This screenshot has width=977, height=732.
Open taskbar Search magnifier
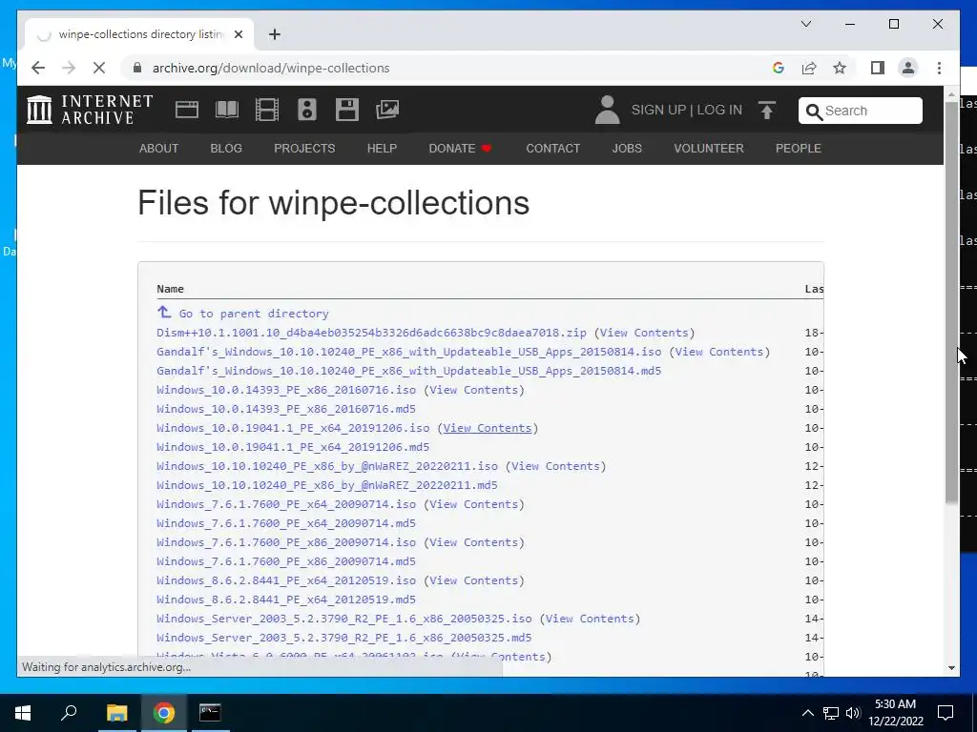pyautogui.click(x=69, y=713)
